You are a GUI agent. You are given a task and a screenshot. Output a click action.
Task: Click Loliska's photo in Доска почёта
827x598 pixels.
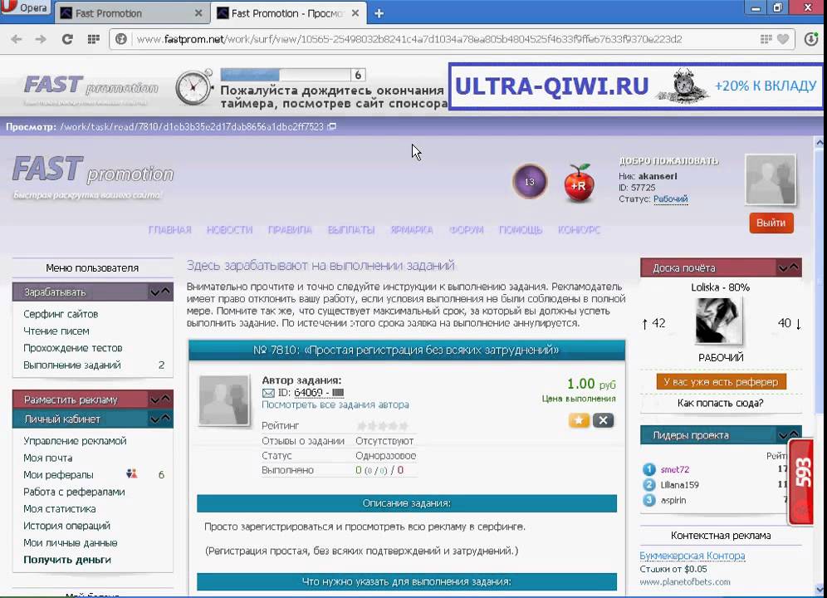[x=718, y=321]
